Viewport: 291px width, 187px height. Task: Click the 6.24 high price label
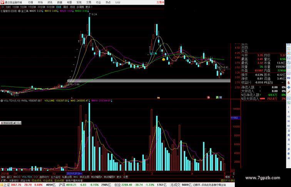[x=94, y=14]
